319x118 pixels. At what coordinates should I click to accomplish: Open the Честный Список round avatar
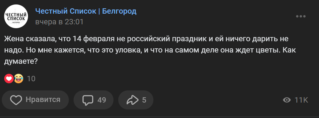(16, 16)
